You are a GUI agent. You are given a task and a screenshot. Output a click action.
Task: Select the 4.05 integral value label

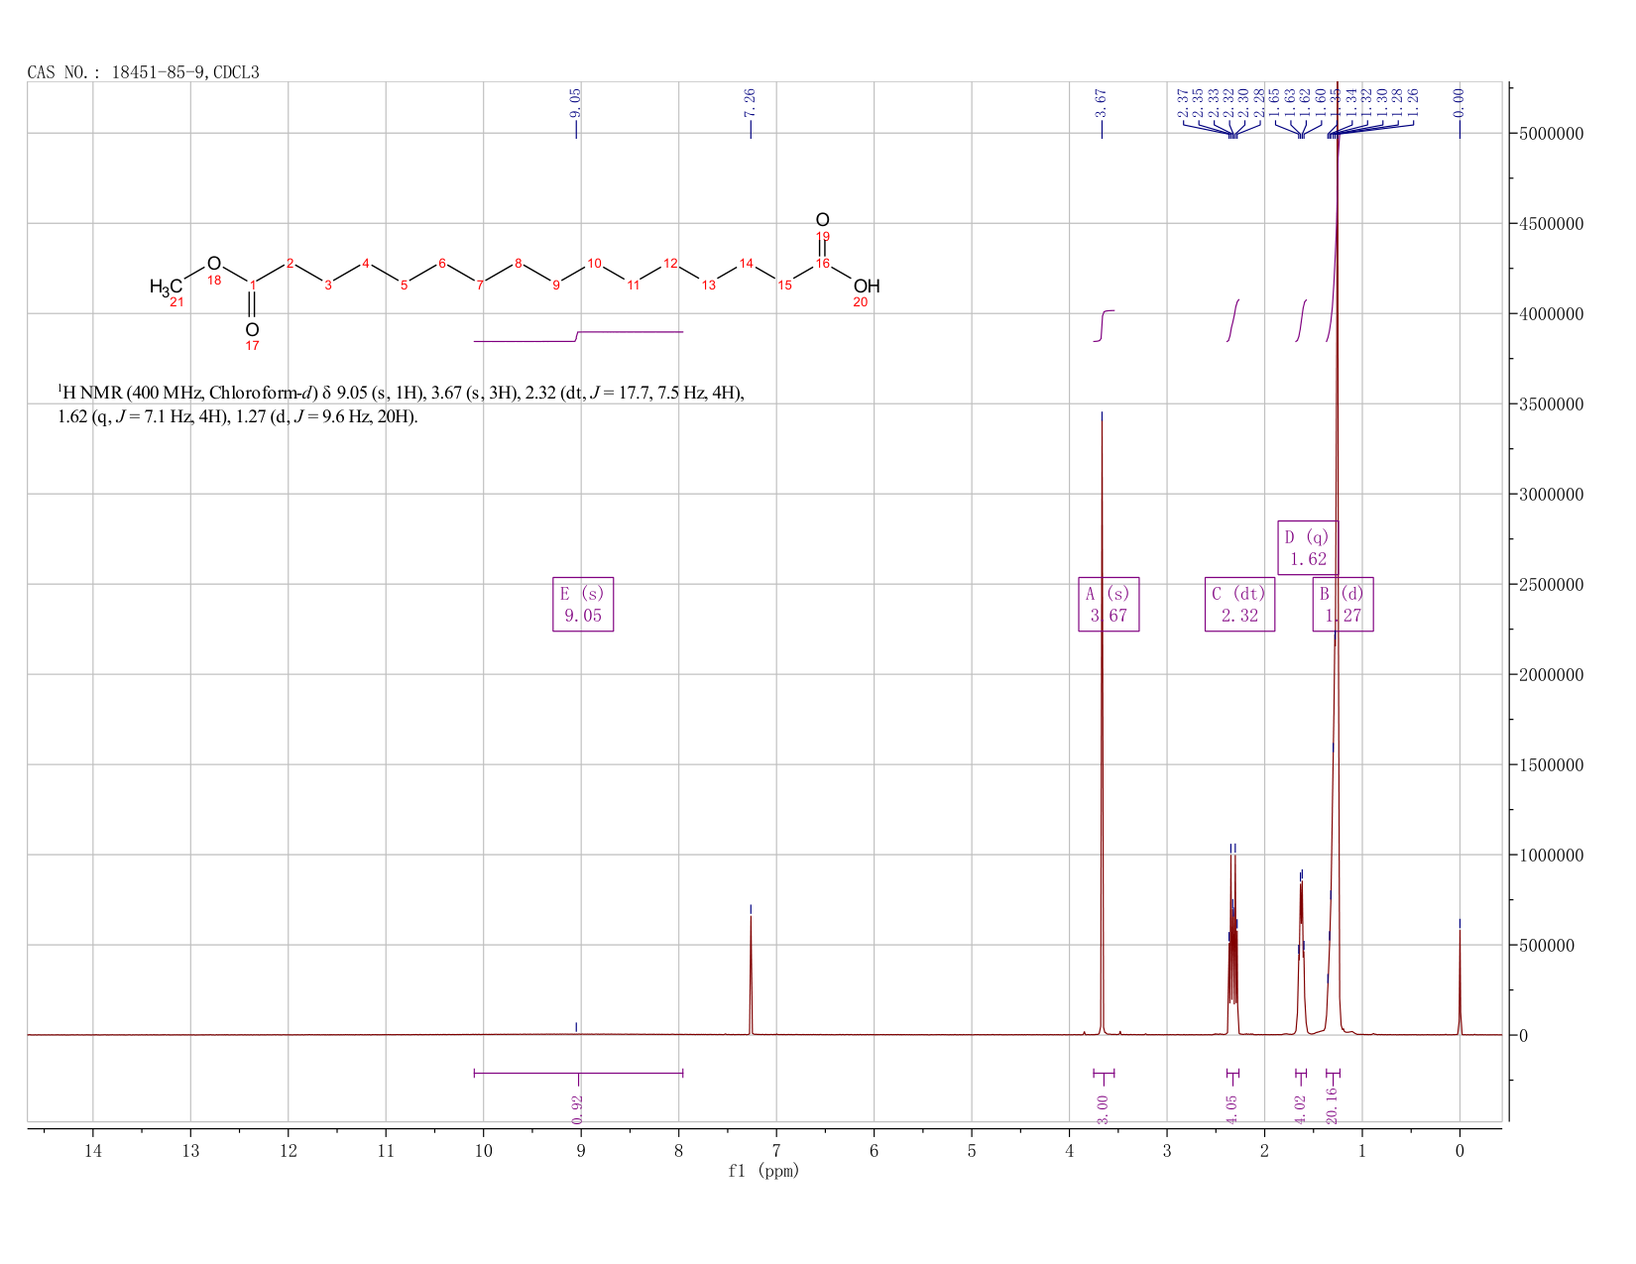click(x=1232, y=1109)
